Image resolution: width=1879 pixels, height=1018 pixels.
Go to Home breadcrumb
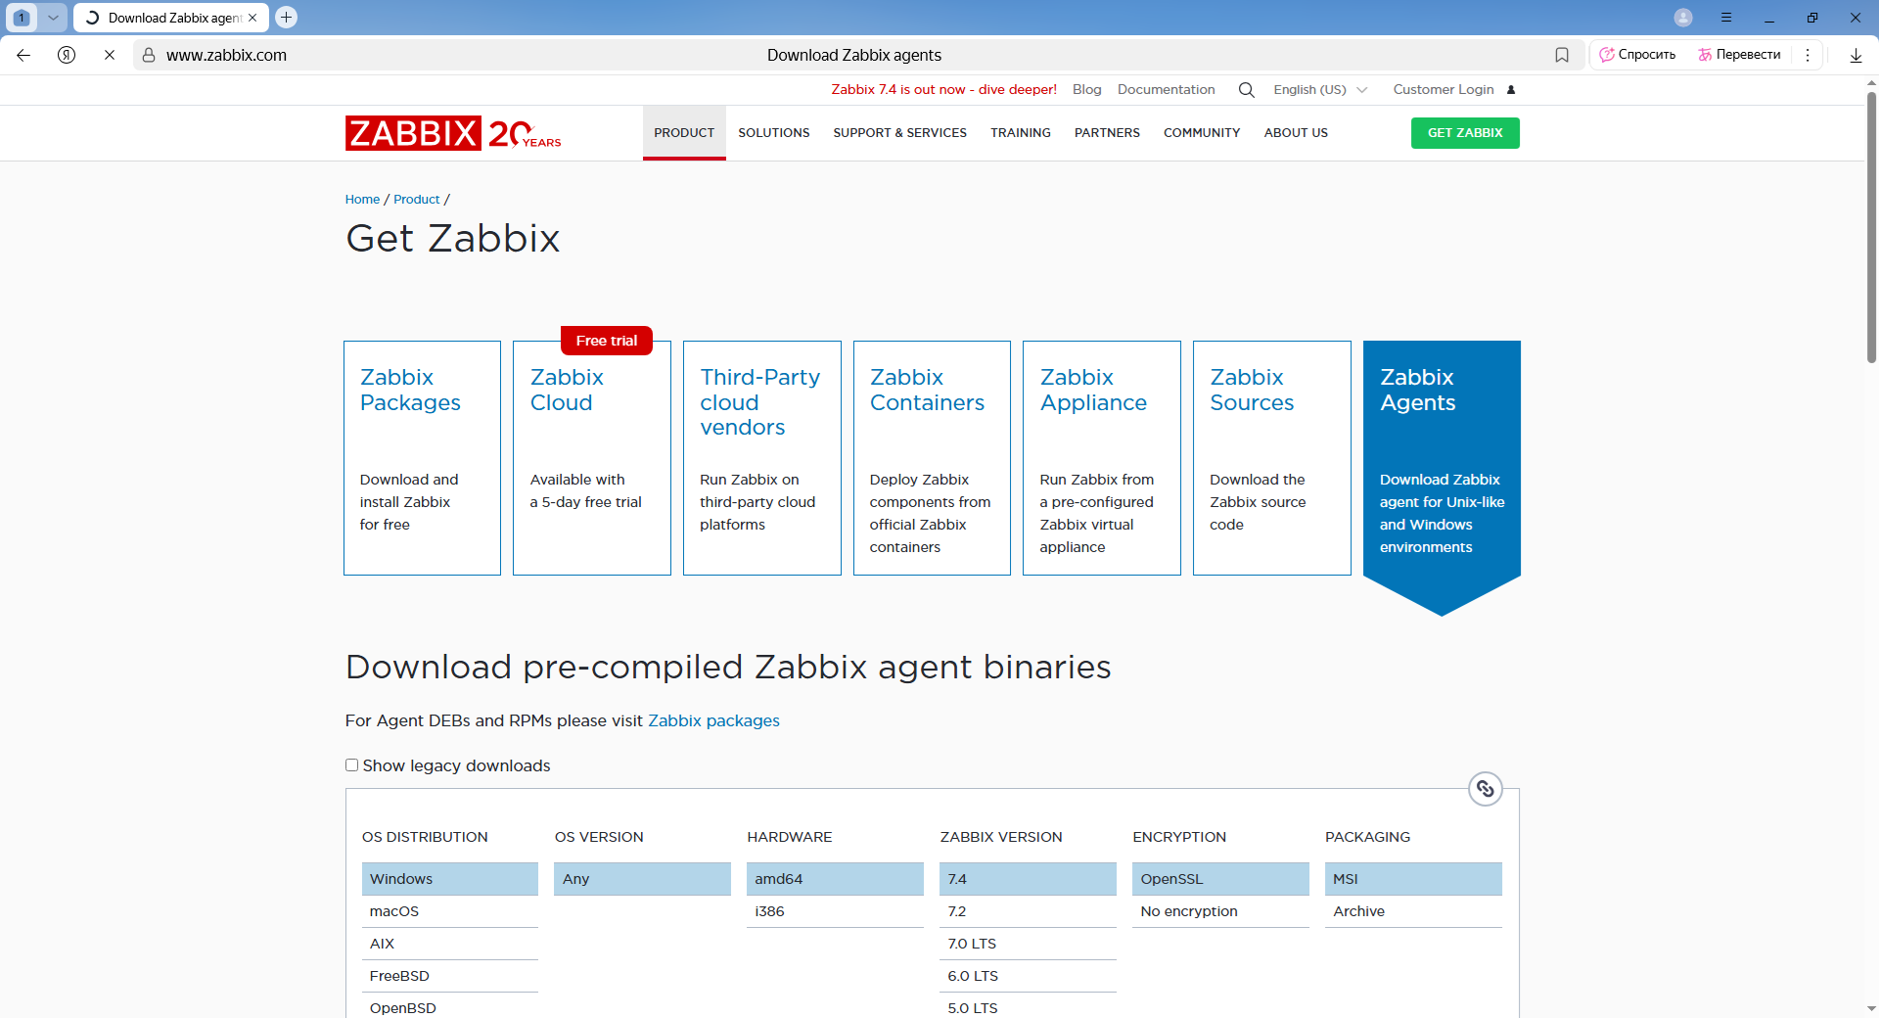pyautogui.click(x=362, y=199)
